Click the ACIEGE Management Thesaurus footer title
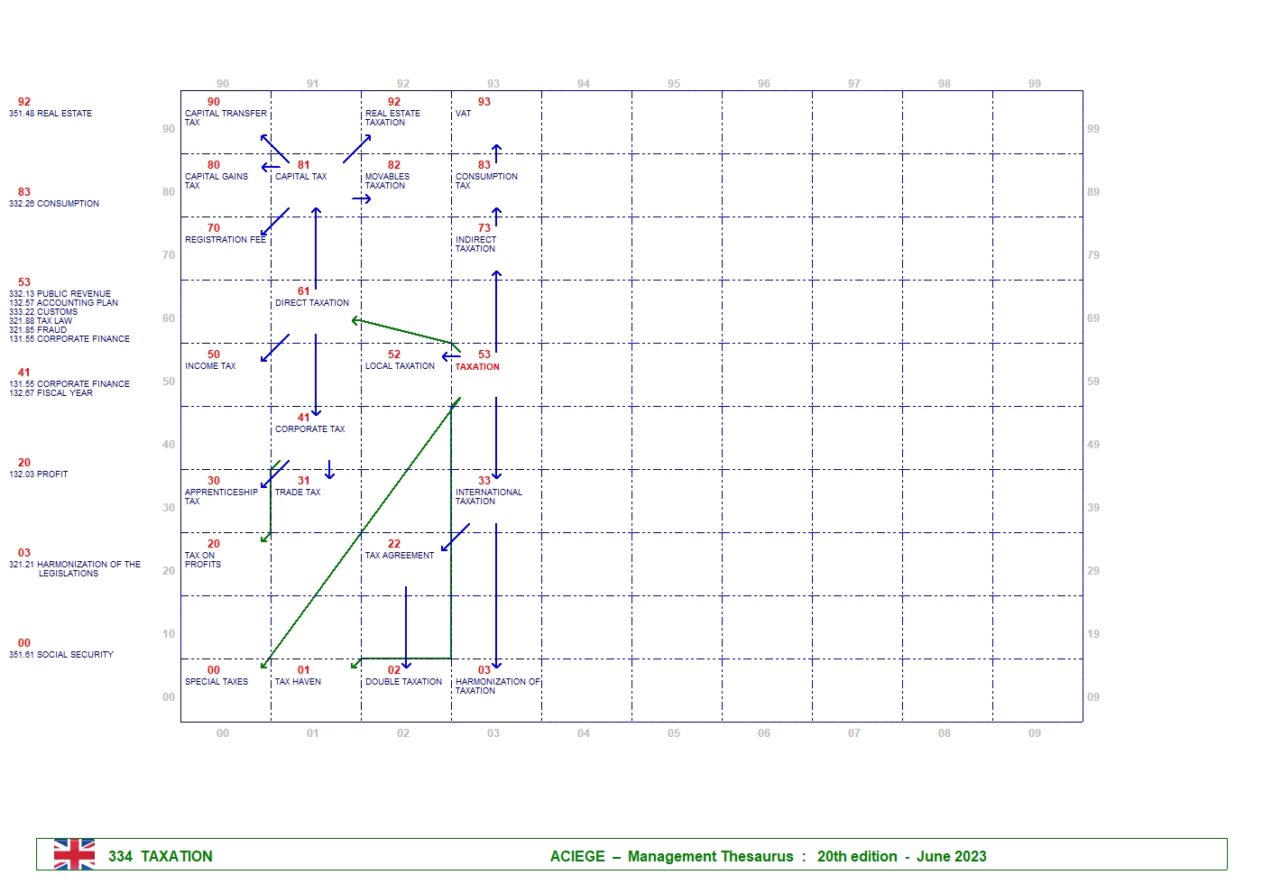Image resolution: width=1272 pixels, height=884 pixels. [768, 856]
